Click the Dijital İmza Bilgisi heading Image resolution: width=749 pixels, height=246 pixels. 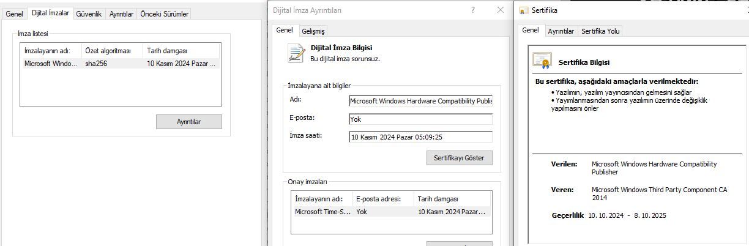pos(341,48)
